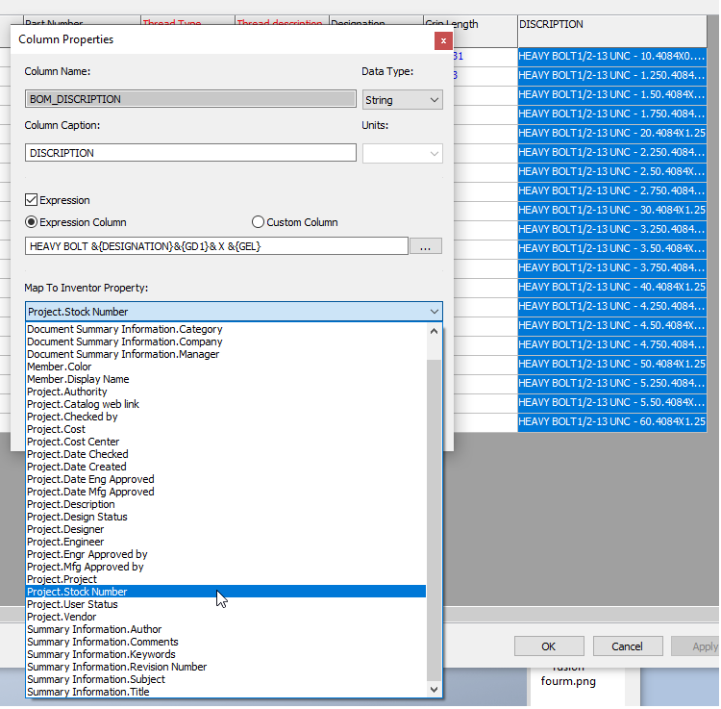Image resolution: width=721 pixels, height=709 pixels.
Task: Open fourm.png file on desktop
Action: [568, 681]
